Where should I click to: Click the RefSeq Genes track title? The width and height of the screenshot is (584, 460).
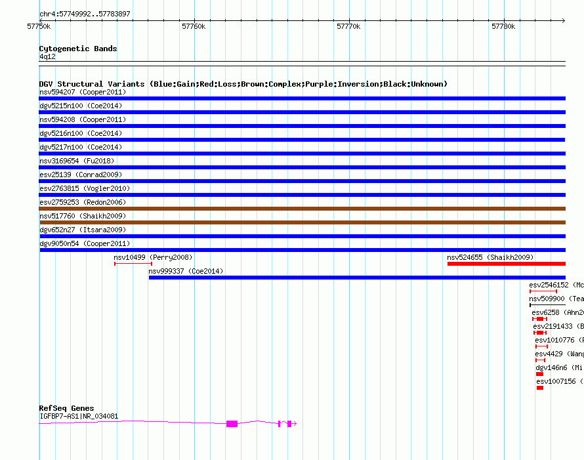[x=66, y=408]
